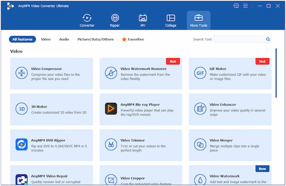Click Hot badge on Video Watermark Remover
This screenshot has width=286, height=186.
coord(173,62)
